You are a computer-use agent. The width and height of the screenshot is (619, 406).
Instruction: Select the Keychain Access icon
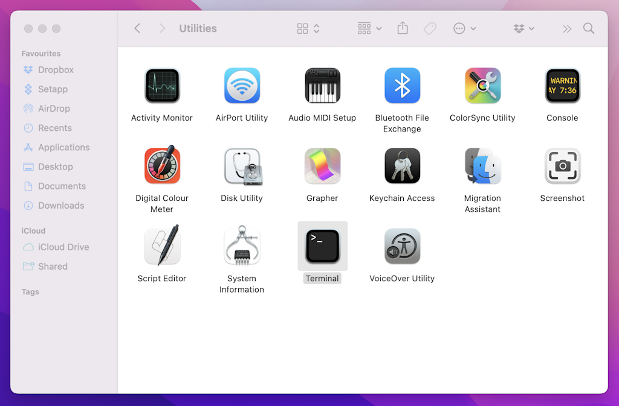[402, 166]
